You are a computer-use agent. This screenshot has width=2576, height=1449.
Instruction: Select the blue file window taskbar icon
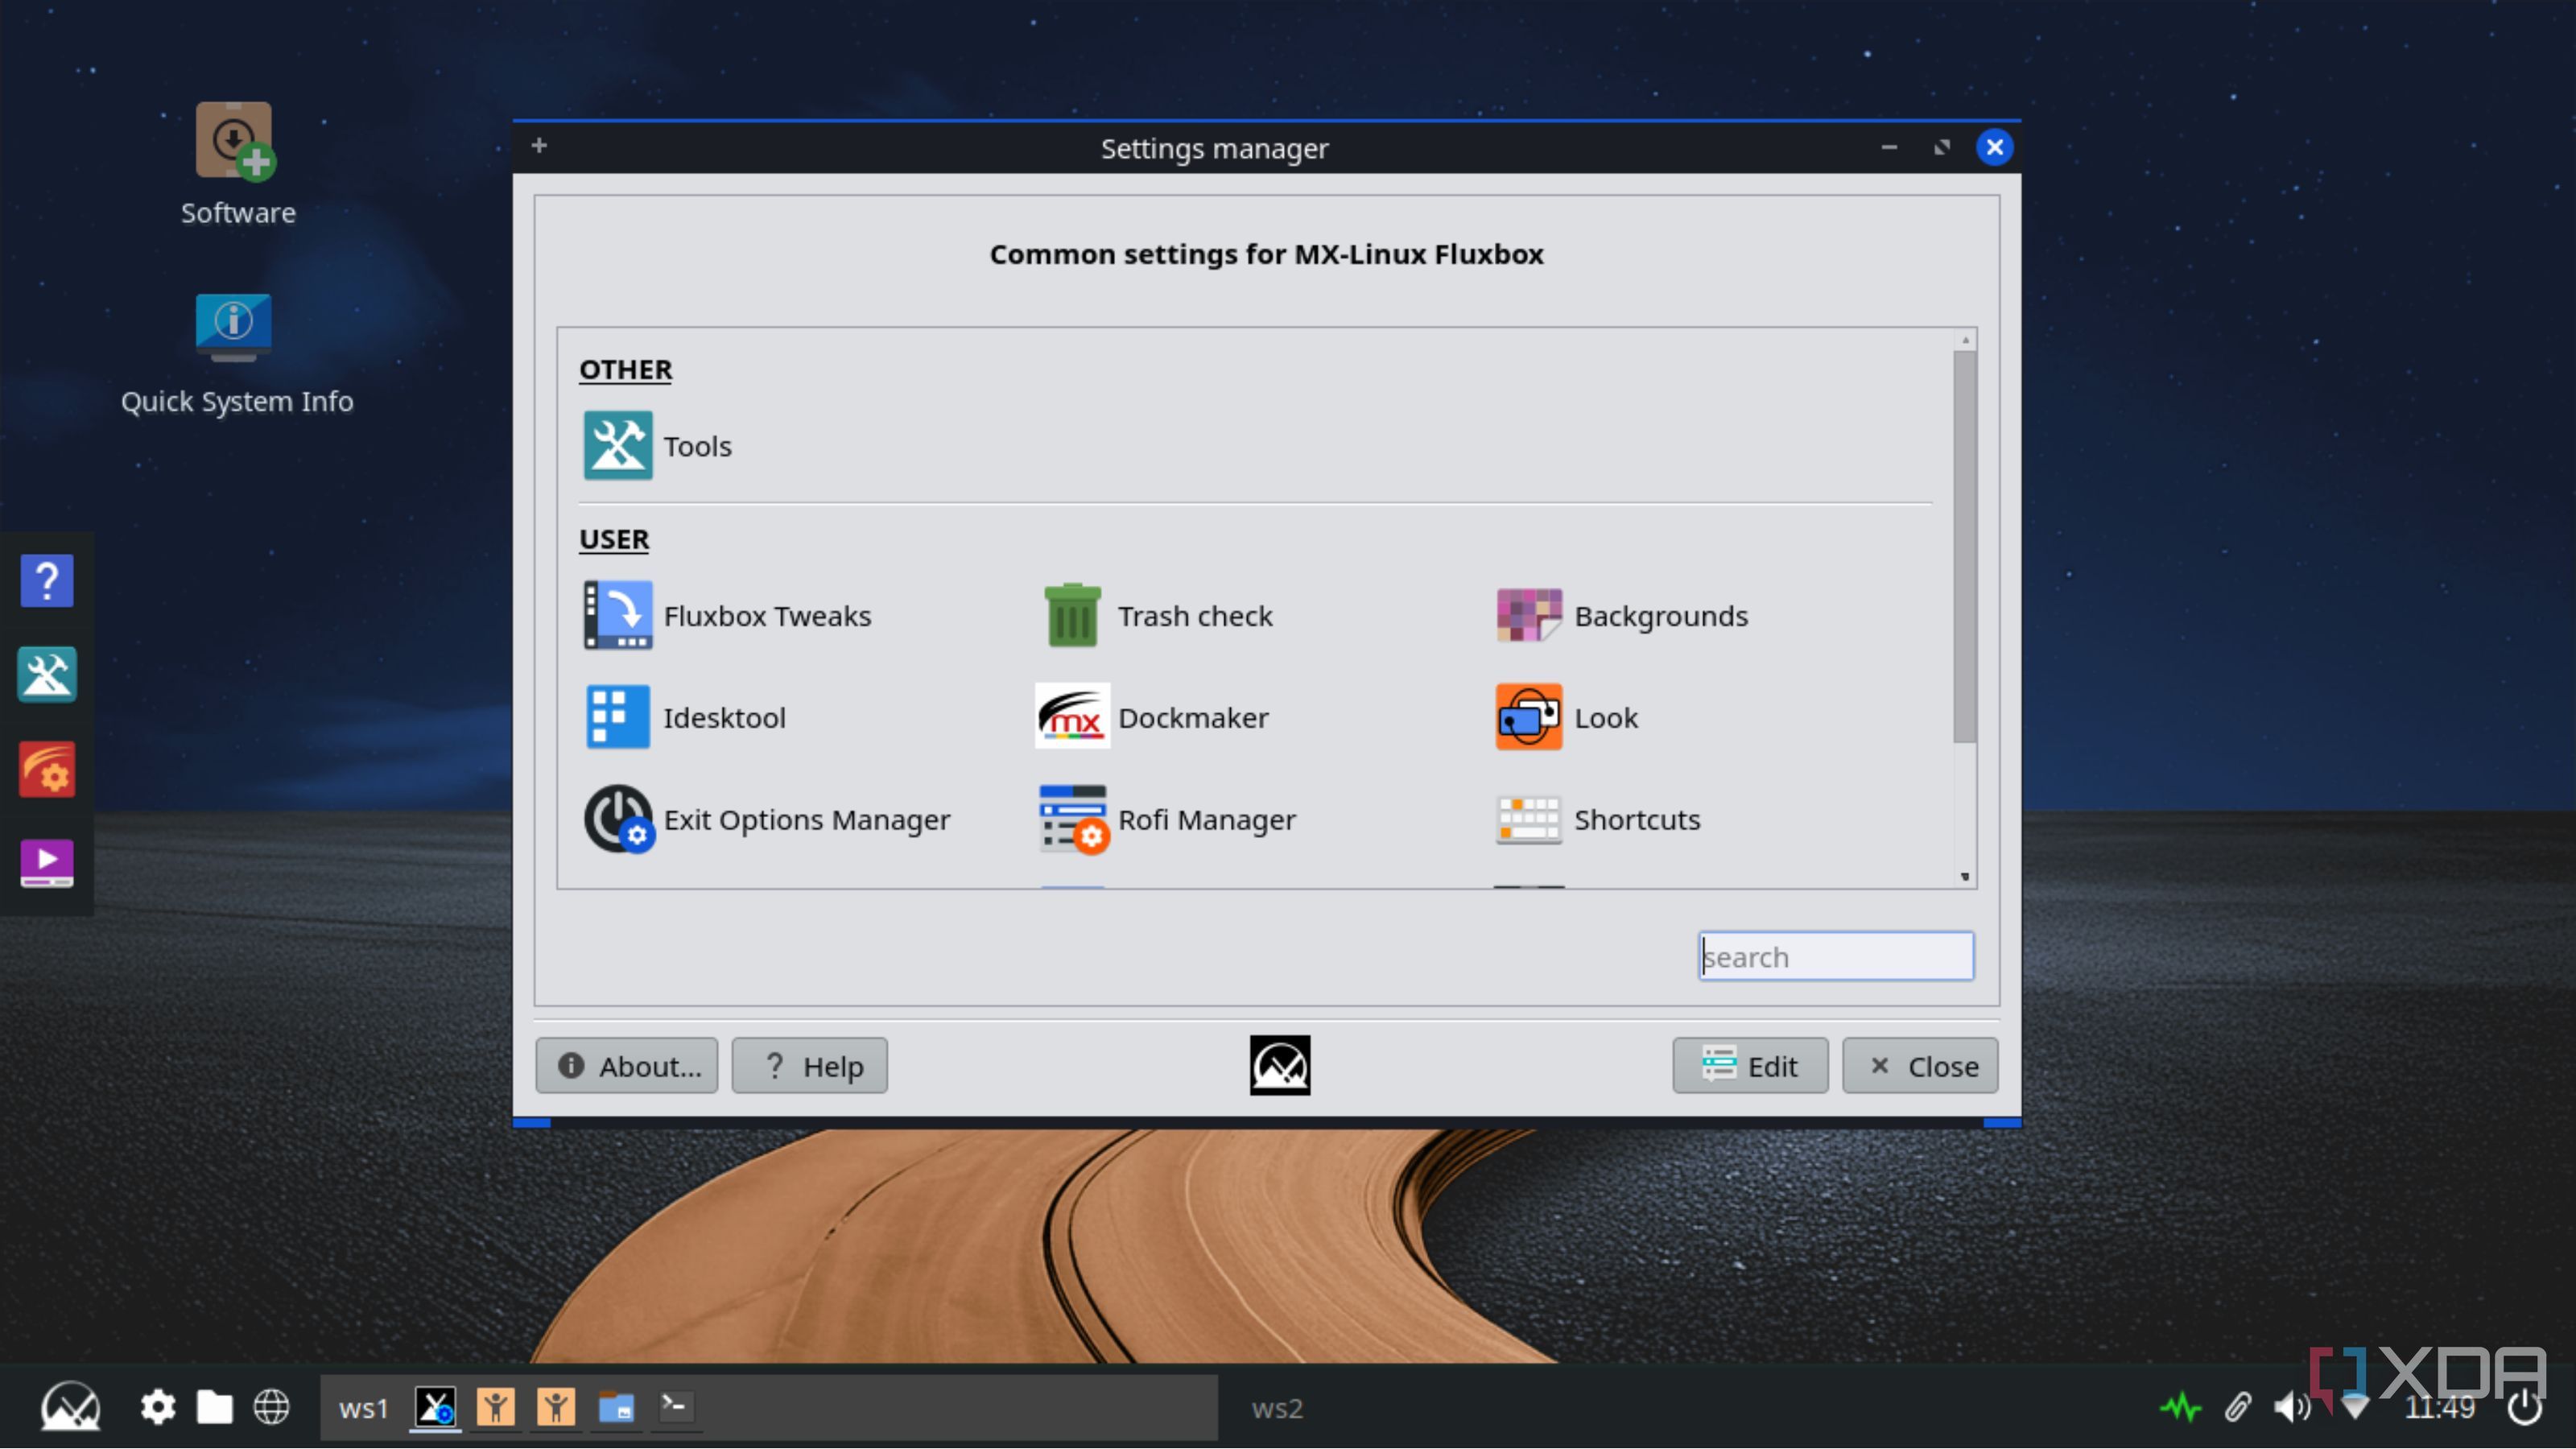click(x=616, y=1407)
